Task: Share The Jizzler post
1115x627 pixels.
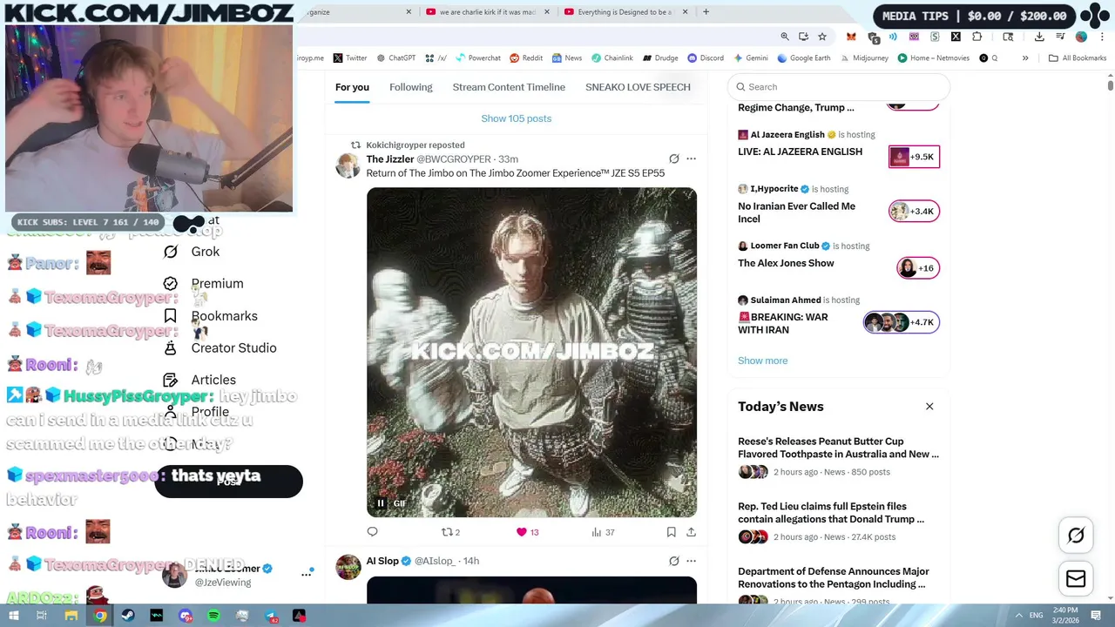Action: tap(691, 532)
